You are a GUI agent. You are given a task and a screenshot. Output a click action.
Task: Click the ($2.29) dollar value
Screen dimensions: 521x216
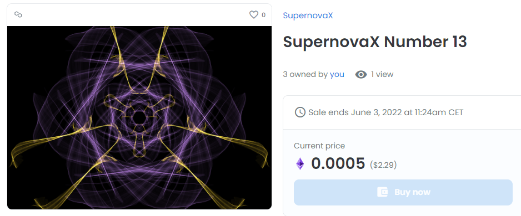click(383, 164)
